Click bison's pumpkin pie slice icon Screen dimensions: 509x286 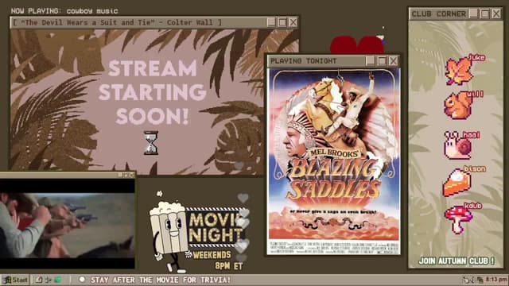(457, 184)
